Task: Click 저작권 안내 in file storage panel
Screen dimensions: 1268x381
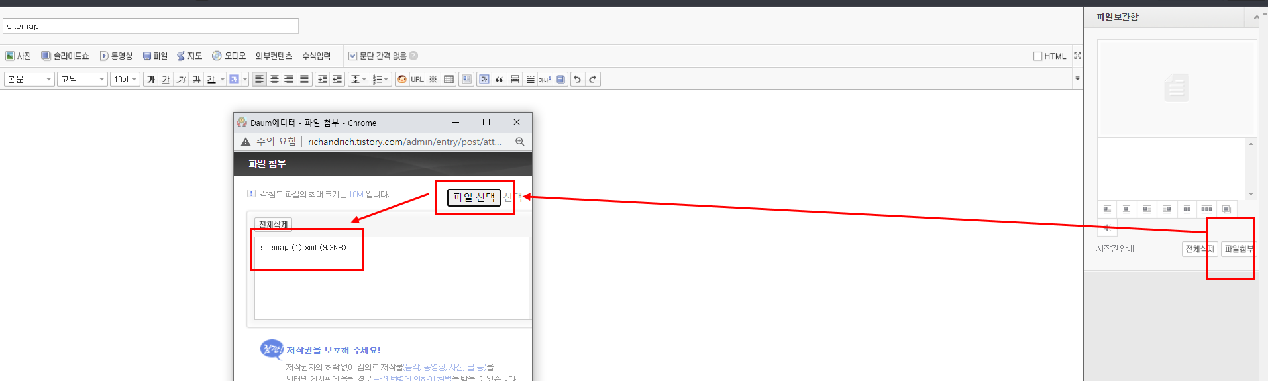Action: click(x=1115, y=249)
